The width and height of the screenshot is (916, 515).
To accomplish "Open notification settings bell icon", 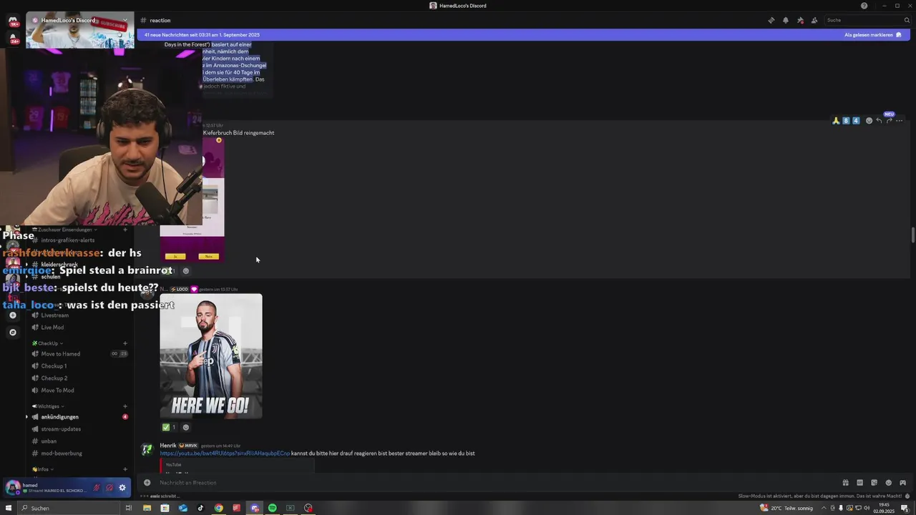I will pos(785,20).
